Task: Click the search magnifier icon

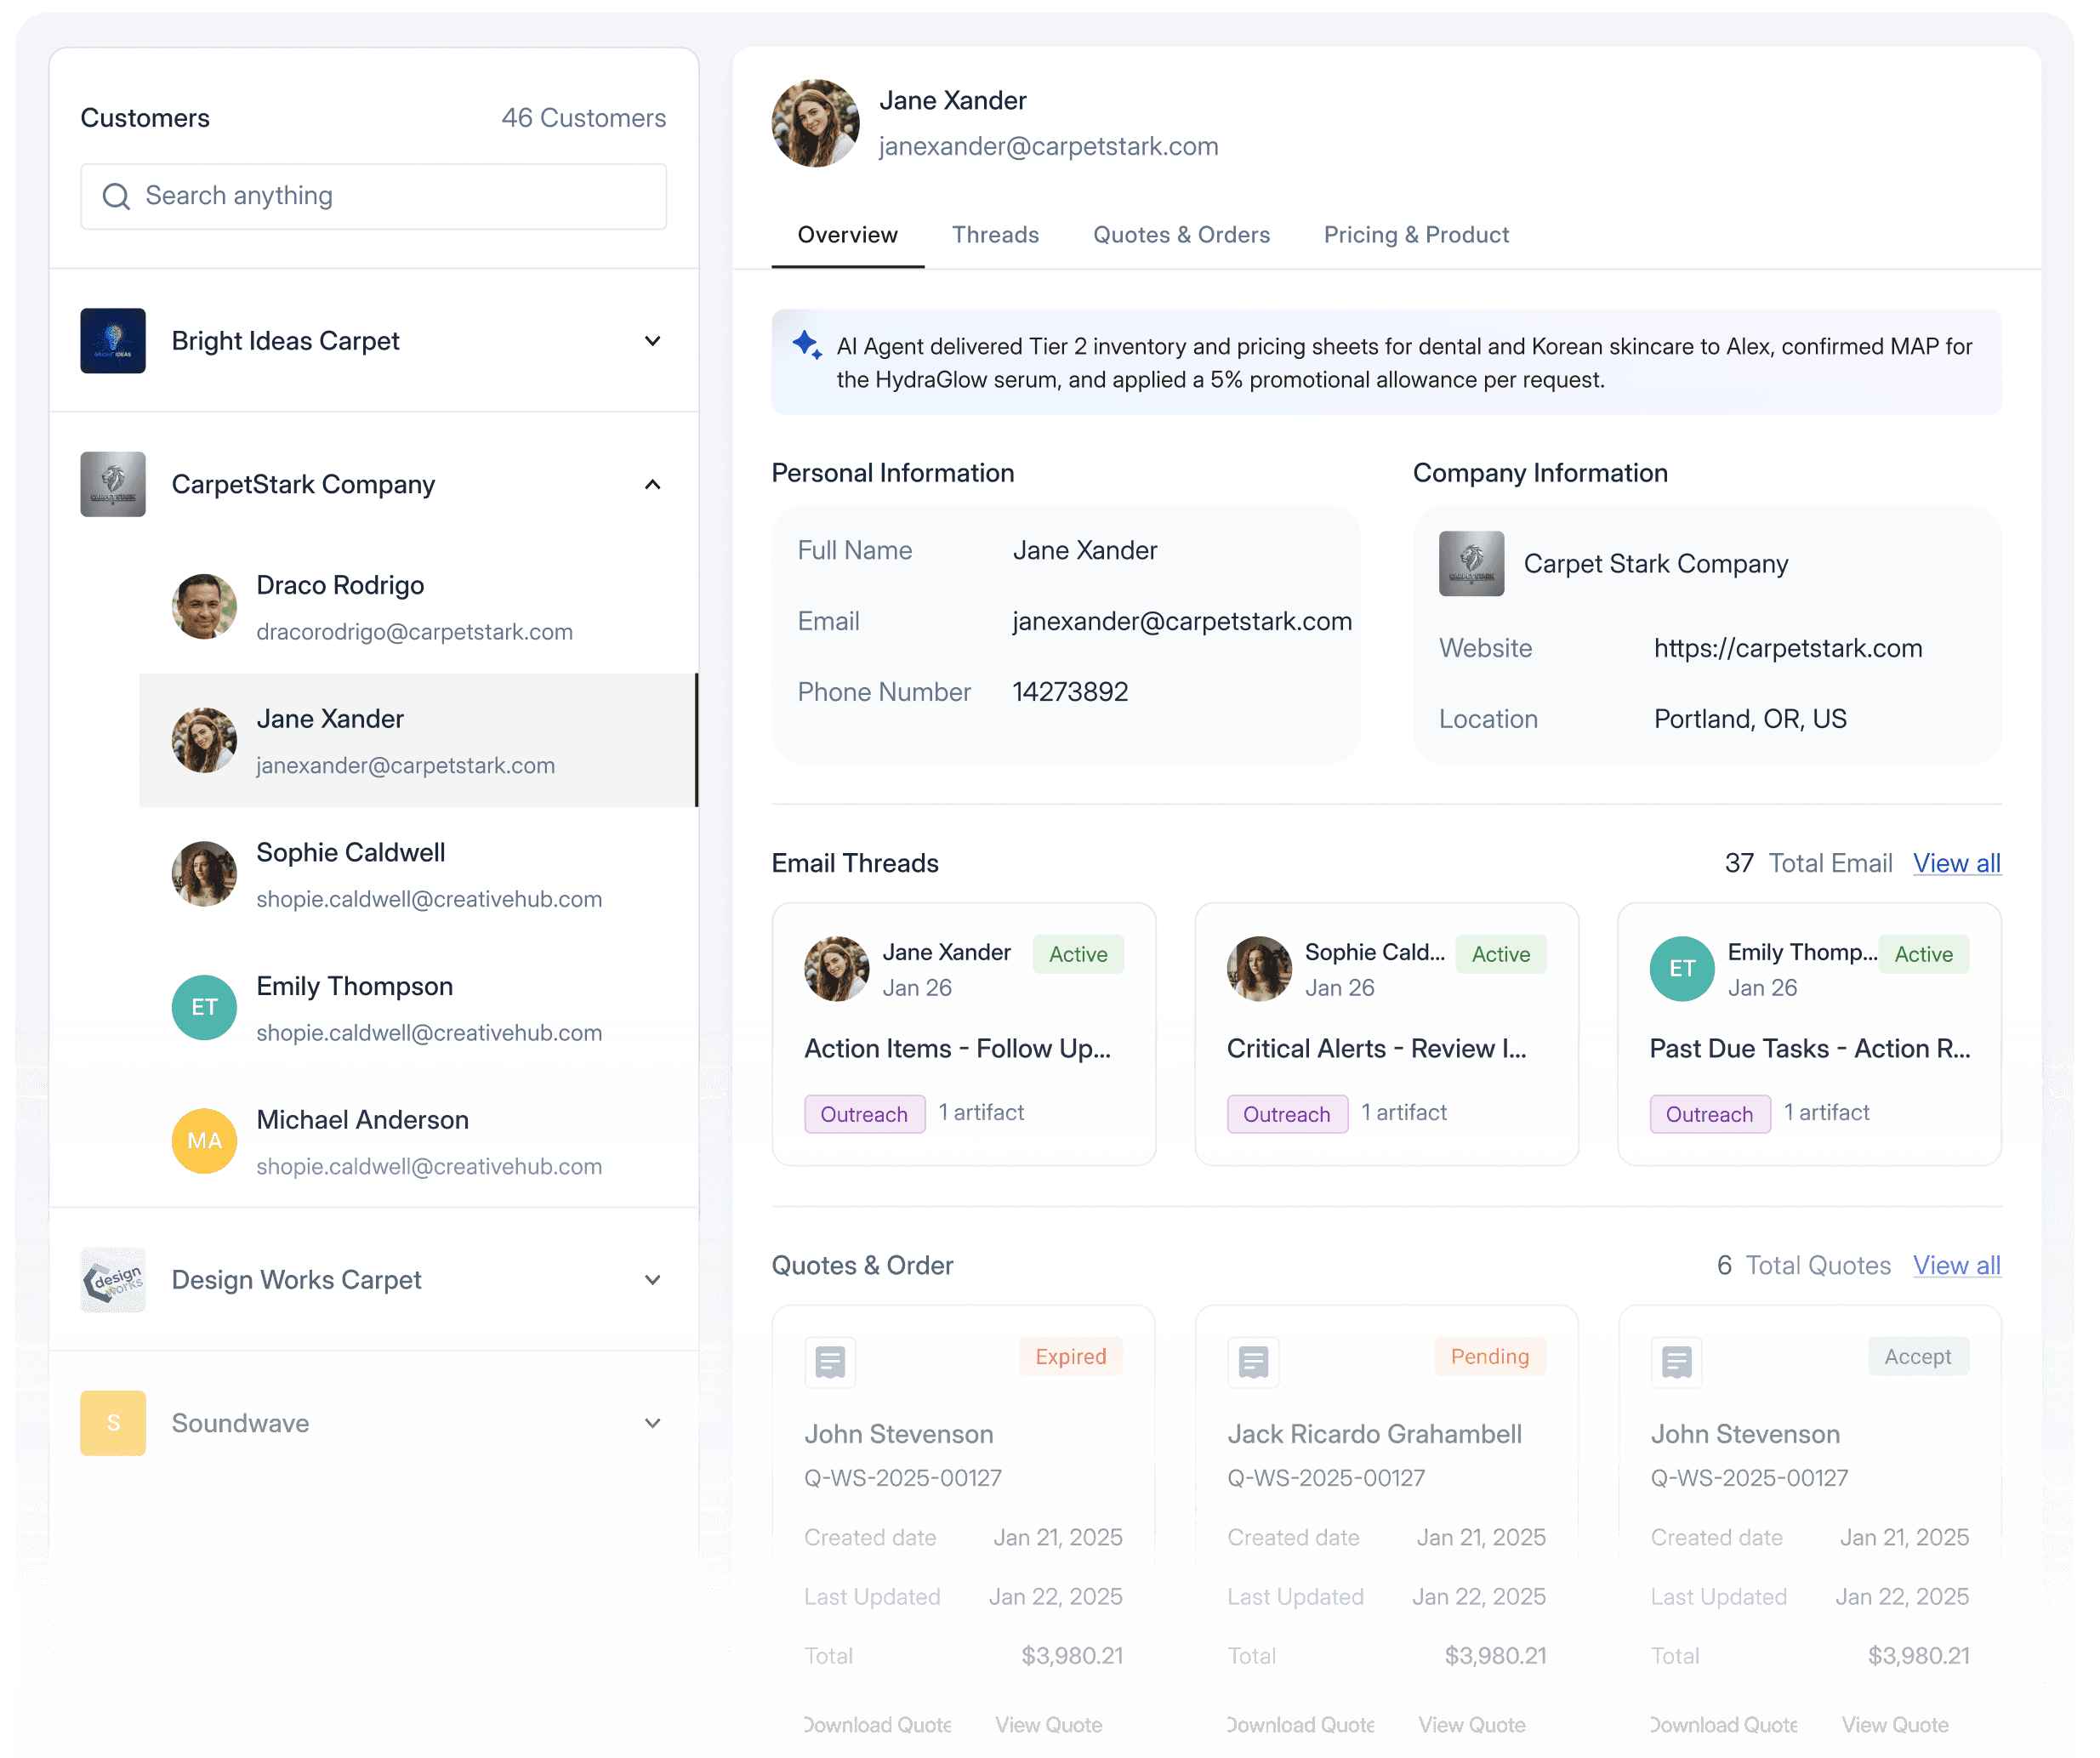Action: click(116, 196)
